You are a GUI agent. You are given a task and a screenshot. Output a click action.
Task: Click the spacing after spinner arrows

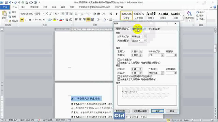141,73
